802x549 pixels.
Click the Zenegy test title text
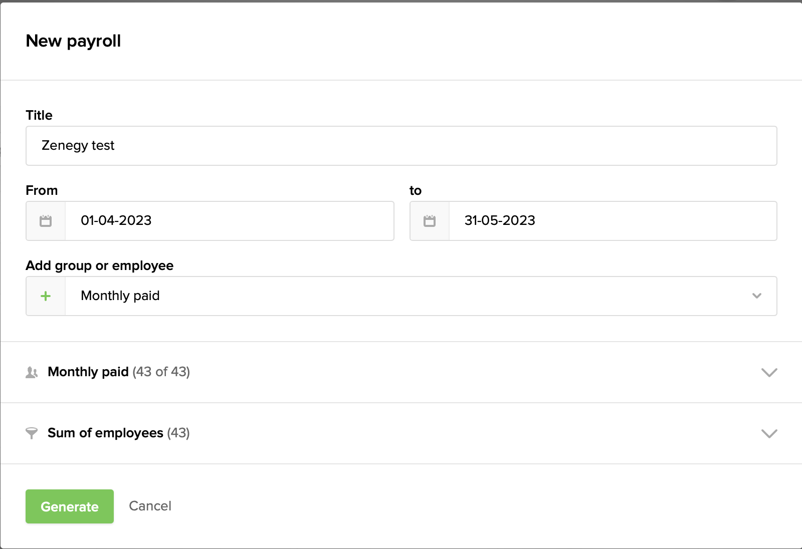[78, 146]
